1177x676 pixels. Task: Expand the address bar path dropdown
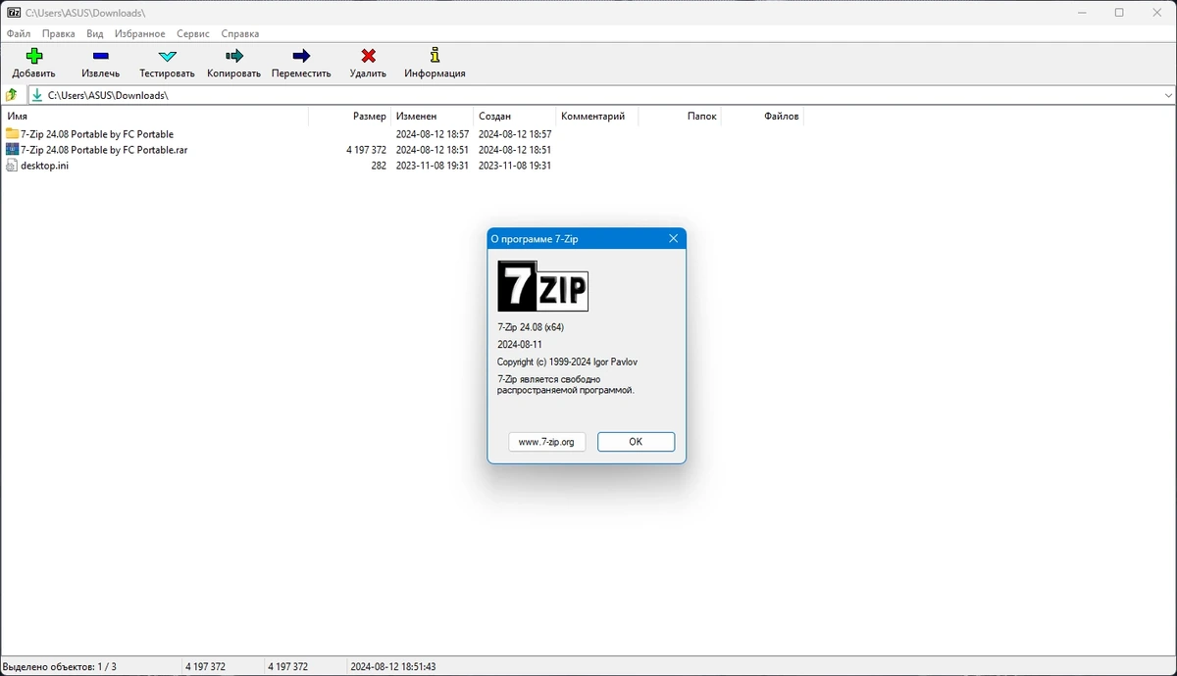tap(1168, 95)
